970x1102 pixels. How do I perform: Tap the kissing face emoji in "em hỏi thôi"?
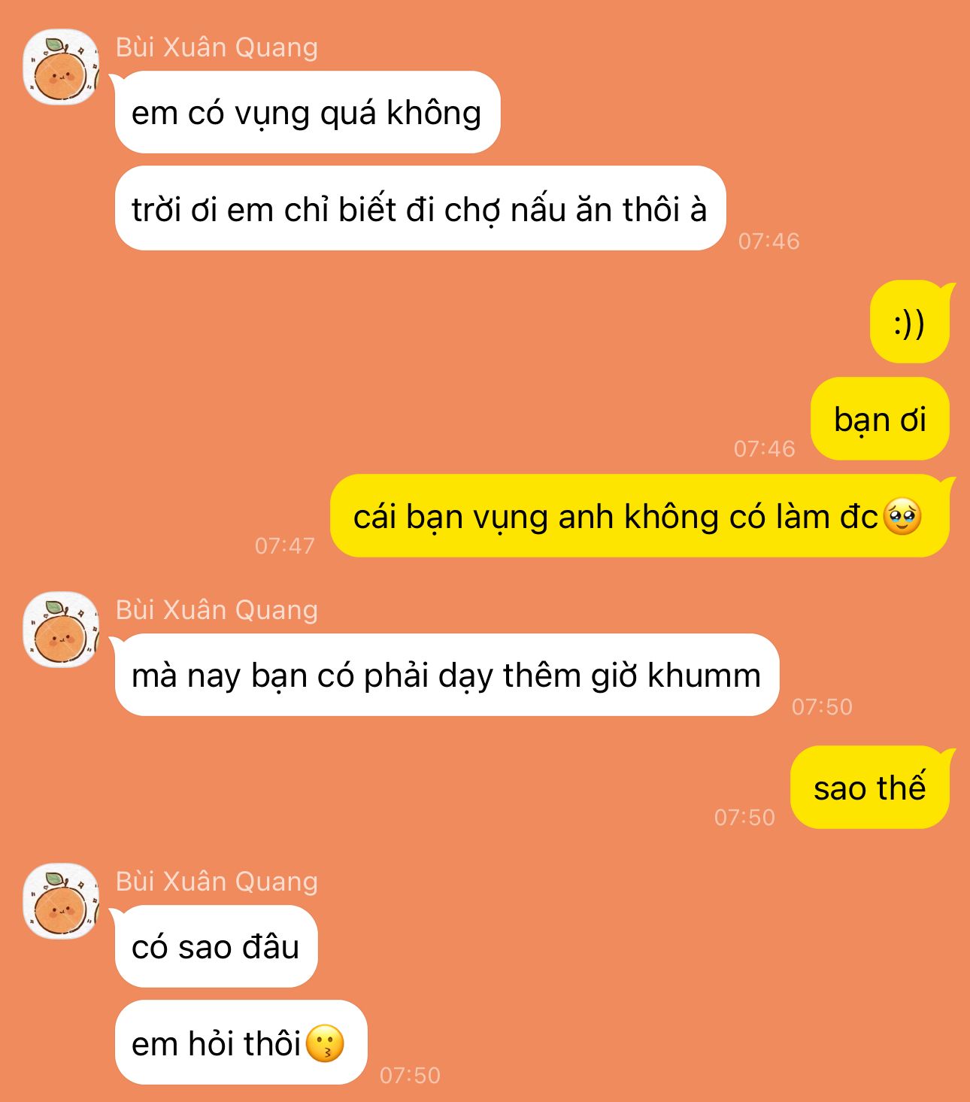(325, 1043)
